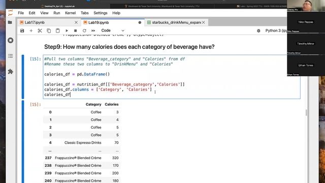Click the input prompt [15] of code cell
Viewport: 325px width, 183px height.
tap(35, 59)
